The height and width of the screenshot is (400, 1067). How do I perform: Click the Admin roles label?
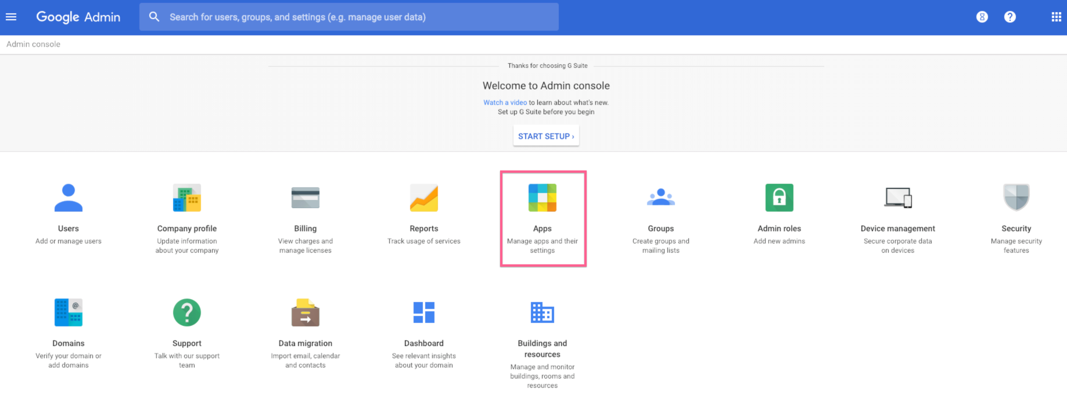click(779, 228)
